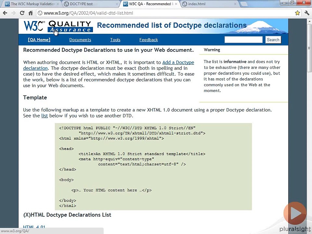Open a new tab with the new tab button
Screen dimensions: 312x234
click(x=244, y=4)
